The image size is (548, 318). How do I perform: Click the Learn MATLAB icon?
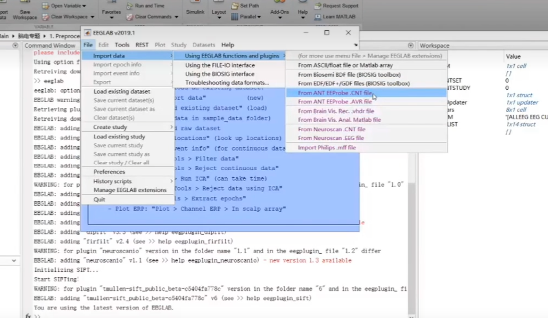(318, 17)
